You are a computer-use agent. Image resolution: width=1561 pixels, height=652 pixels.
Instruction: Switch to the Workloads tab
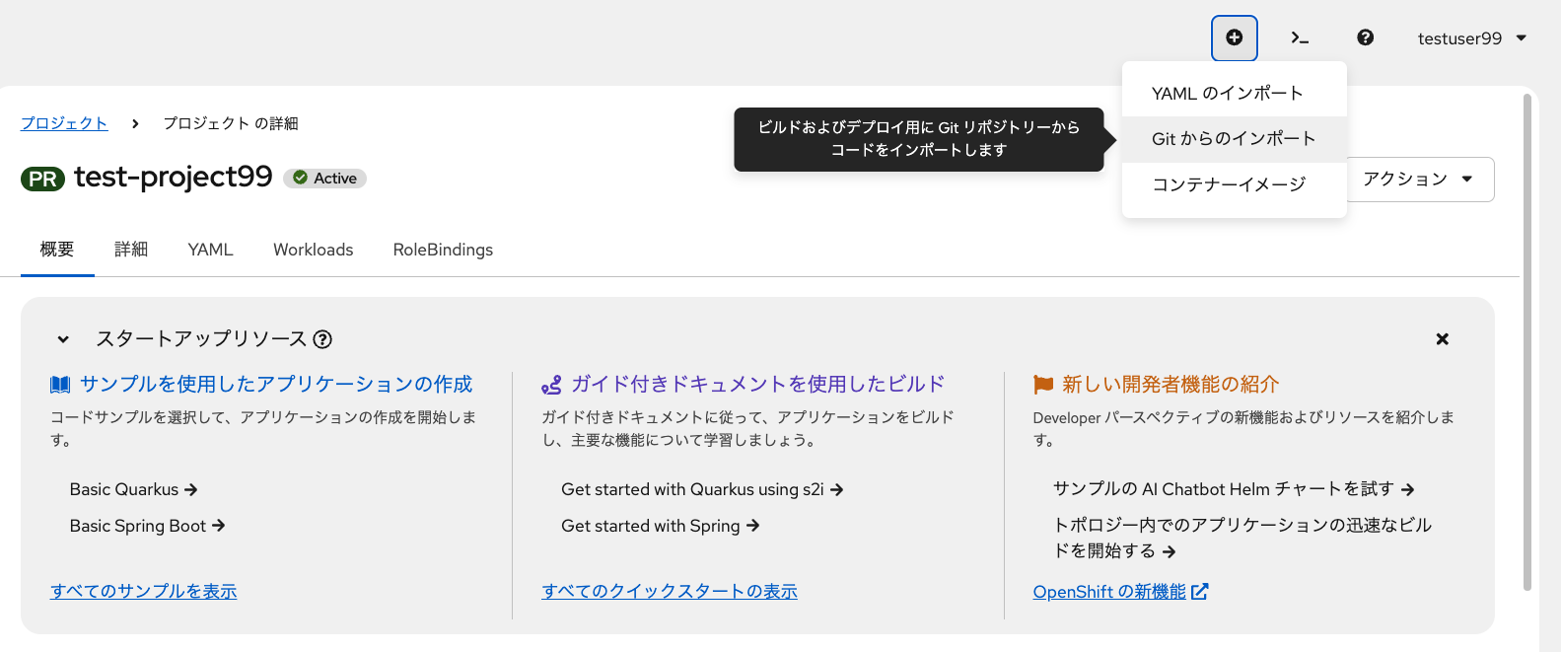[314, 250]
